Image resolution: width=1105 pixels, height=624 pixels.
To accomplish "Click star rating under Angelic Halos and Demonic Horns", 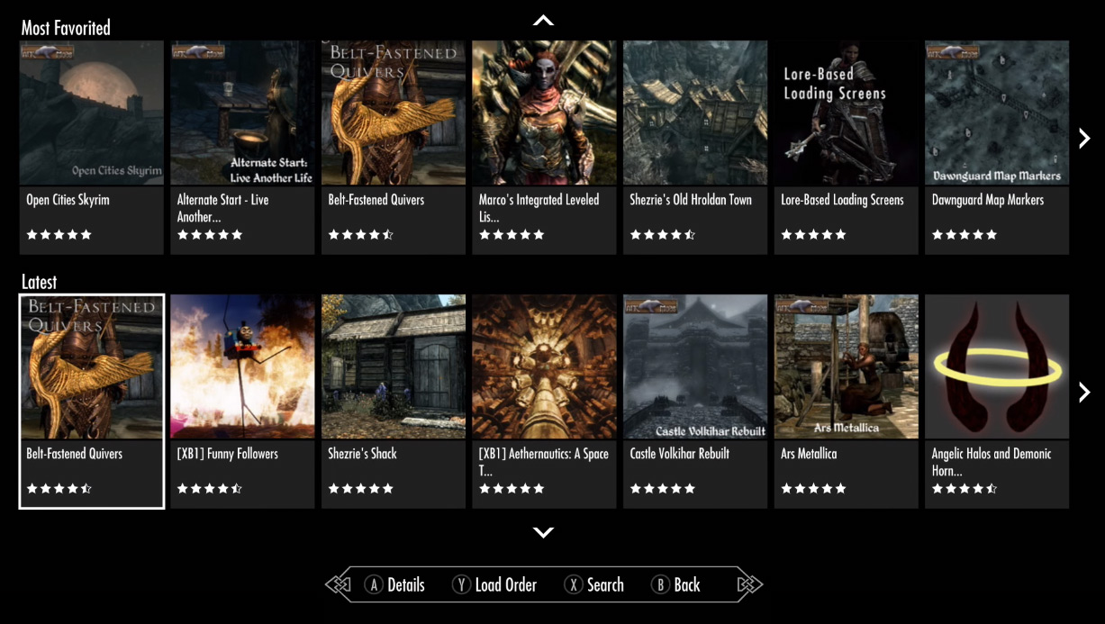I will click(965, 489).
